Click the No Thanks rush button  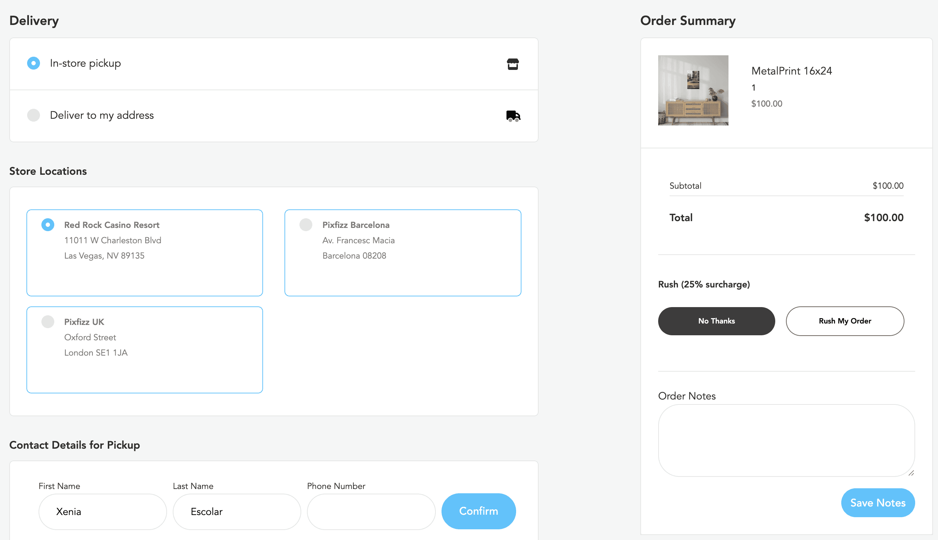[716, 321]
